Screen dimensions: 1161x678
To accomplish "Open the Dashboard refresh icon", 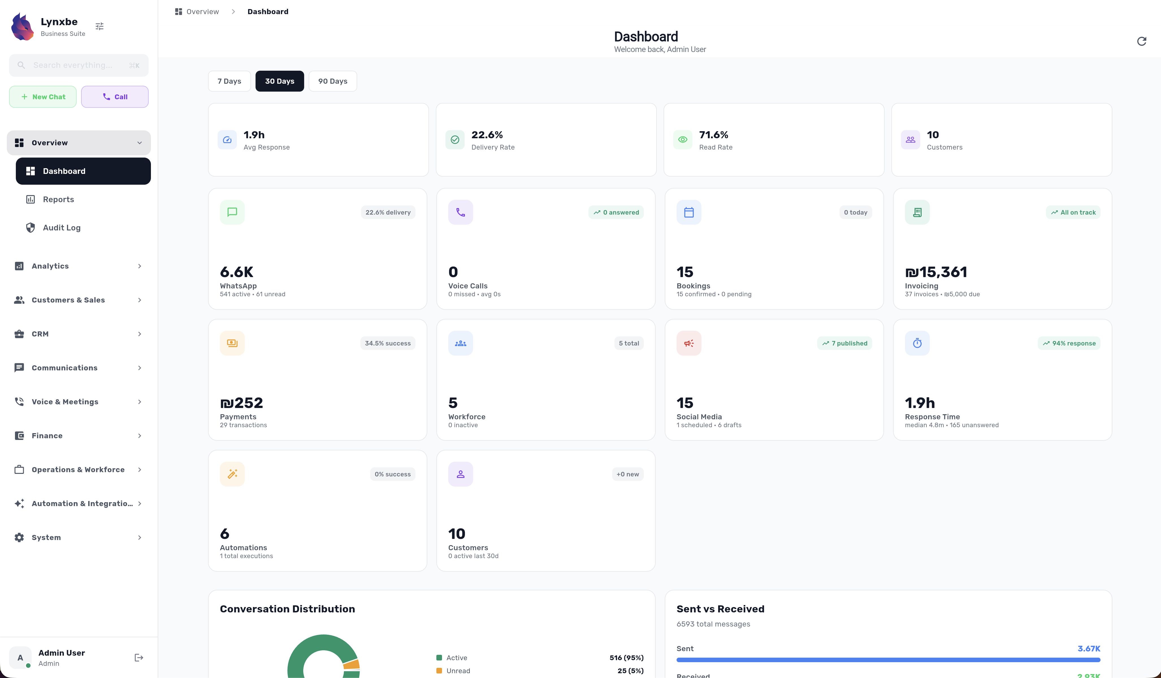I will point(1142,41).
